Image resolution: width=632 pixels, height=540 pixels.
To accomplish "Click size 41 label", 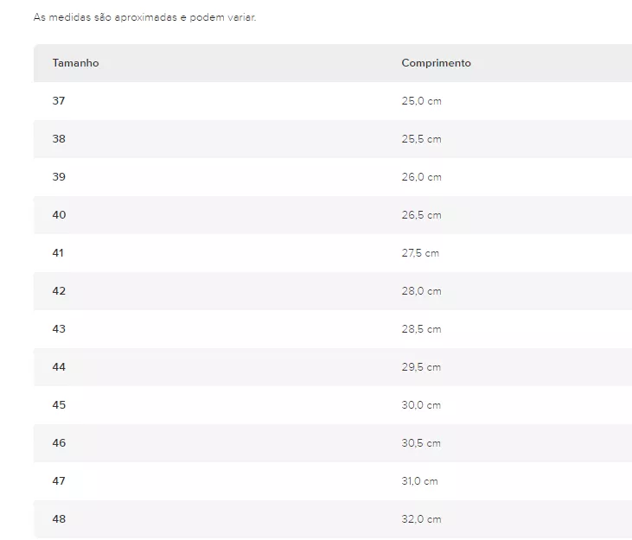I will (x=58, y=253).
